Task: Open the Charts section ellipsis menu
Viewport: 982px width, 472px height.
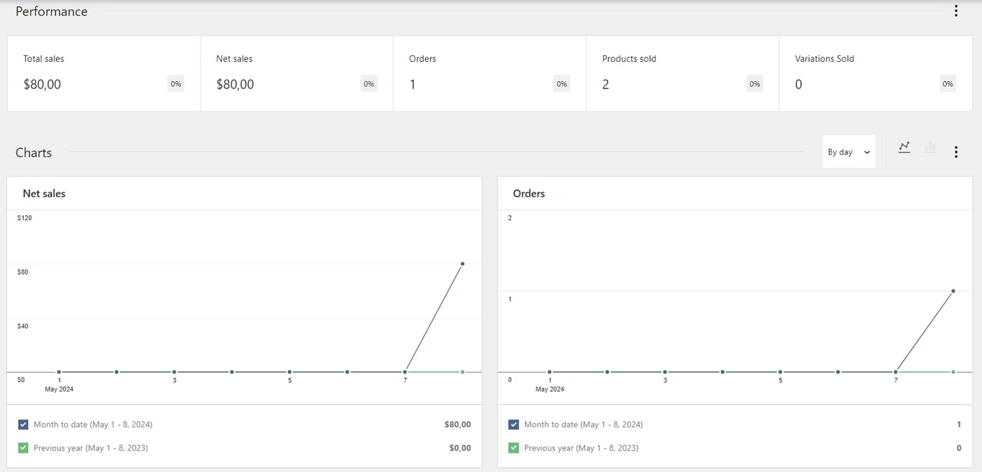Action: pyautogui.click(x=956, y=152)
